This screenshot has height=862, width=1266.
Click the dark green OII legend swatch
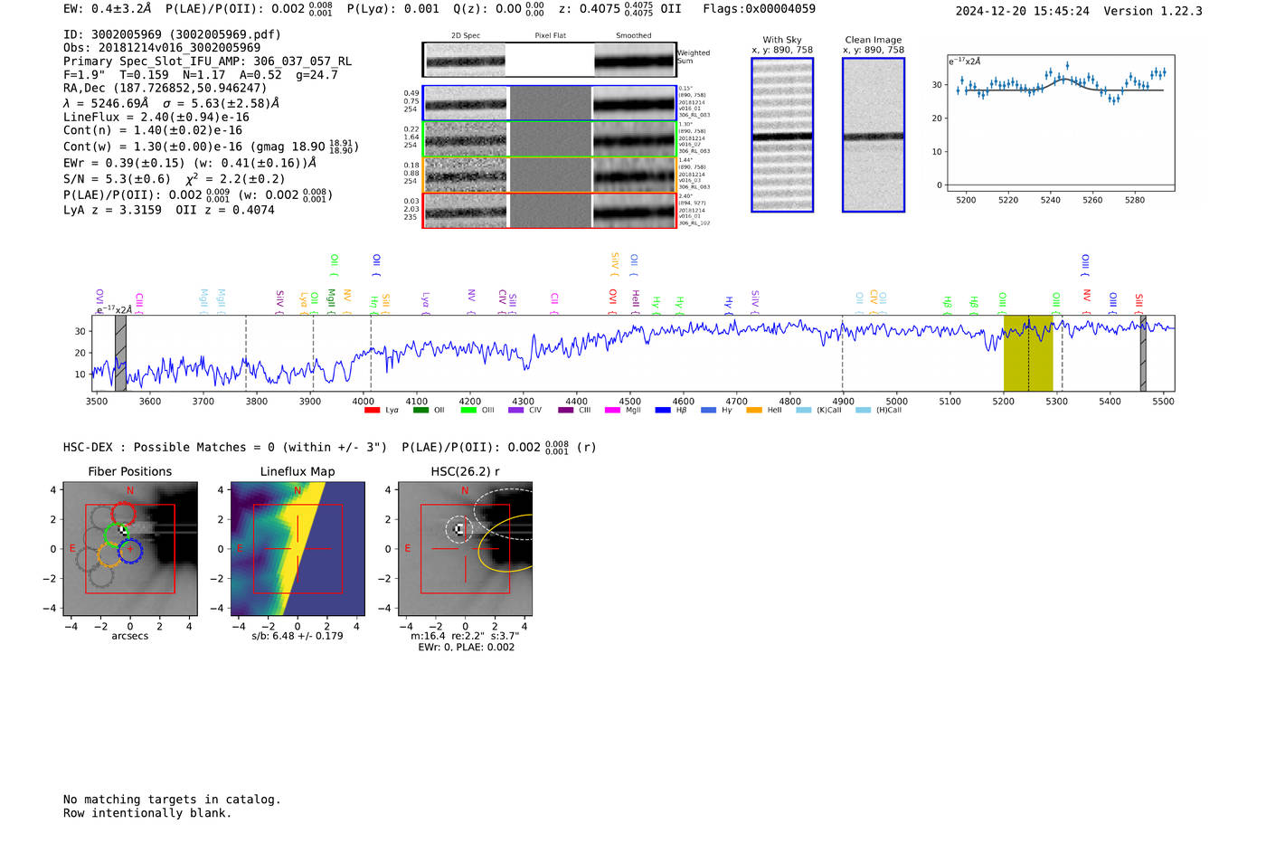(x=420, y=411)
